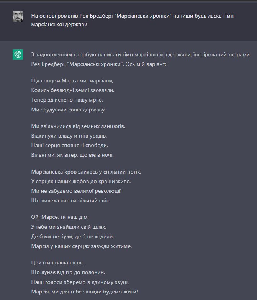The width and height of the screenshot is (257, 300).
Task: Click the line "Що лунає від гір до полонин"
Action: point(68,272)
